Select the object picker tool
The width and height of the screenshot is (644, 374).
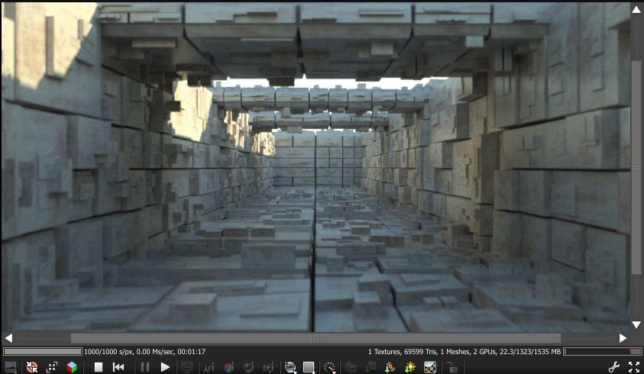point(268,367)
